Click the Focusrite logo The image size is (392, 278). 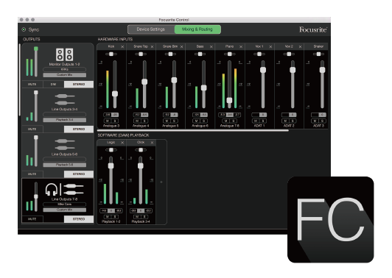click(313, 29)
